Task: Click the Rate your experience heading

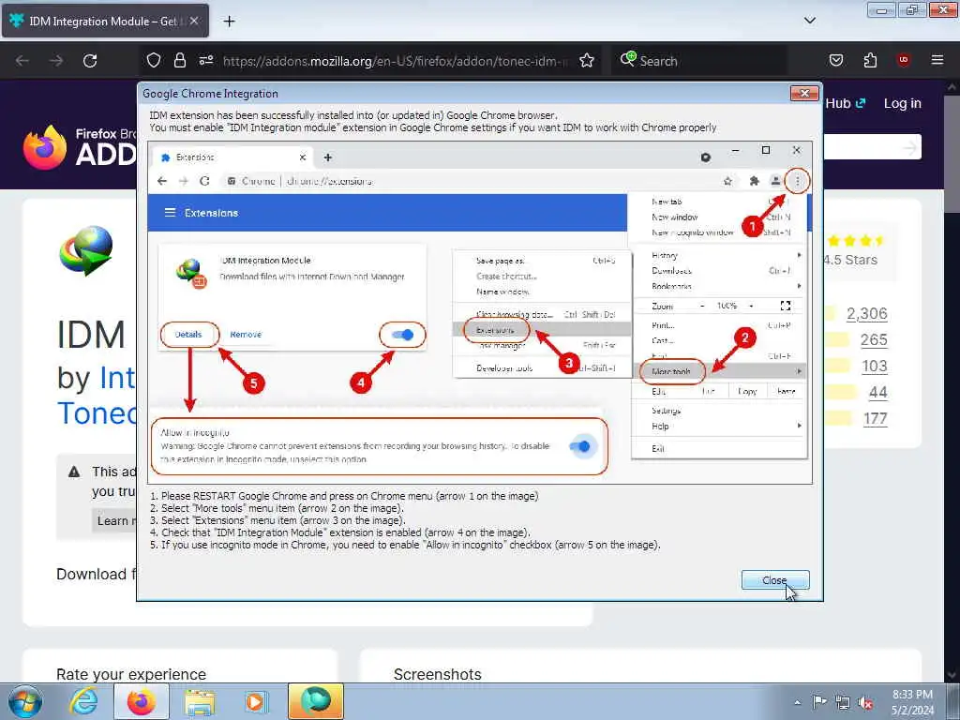Action: click(131, 674)
